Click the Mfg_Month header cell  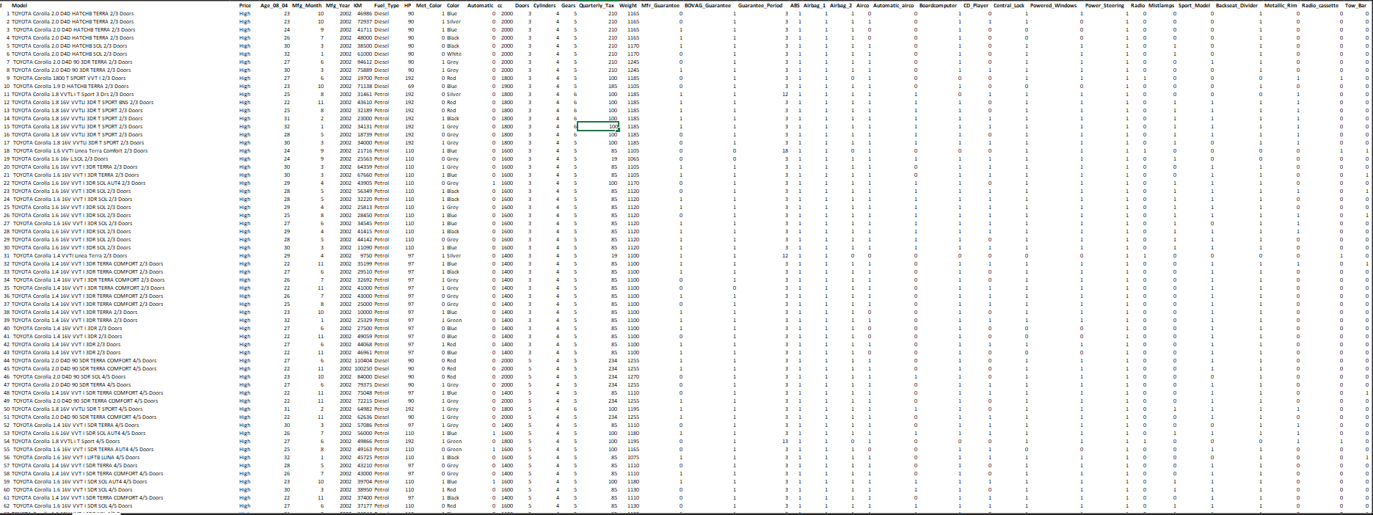pos(307,5)
